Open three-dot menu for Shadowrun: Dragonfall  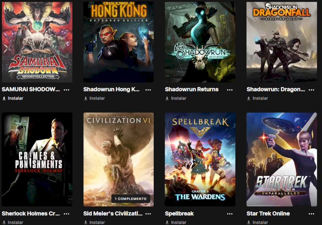click(311, 90)
